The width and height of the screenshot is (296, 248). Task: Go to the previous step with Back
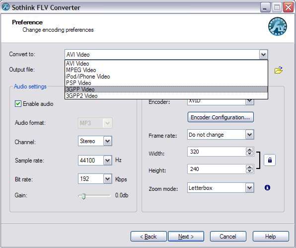click(x=148, y=236)
